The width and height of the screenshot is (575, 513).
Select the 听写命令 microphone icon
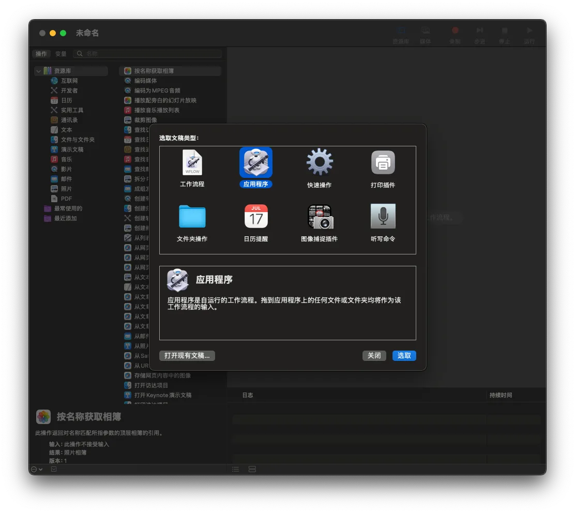pyautogui.click(x=383, y=216)
